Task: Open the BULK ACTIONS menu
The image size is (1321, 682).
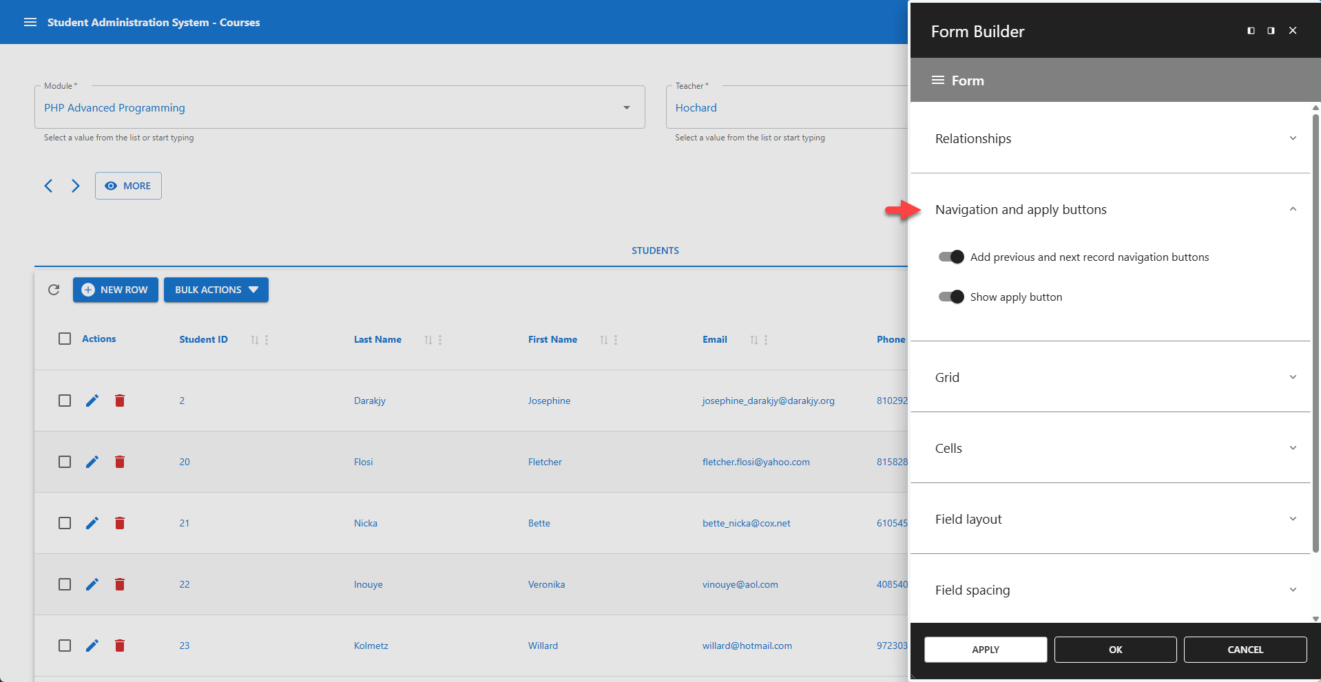Action: (216, 290)
